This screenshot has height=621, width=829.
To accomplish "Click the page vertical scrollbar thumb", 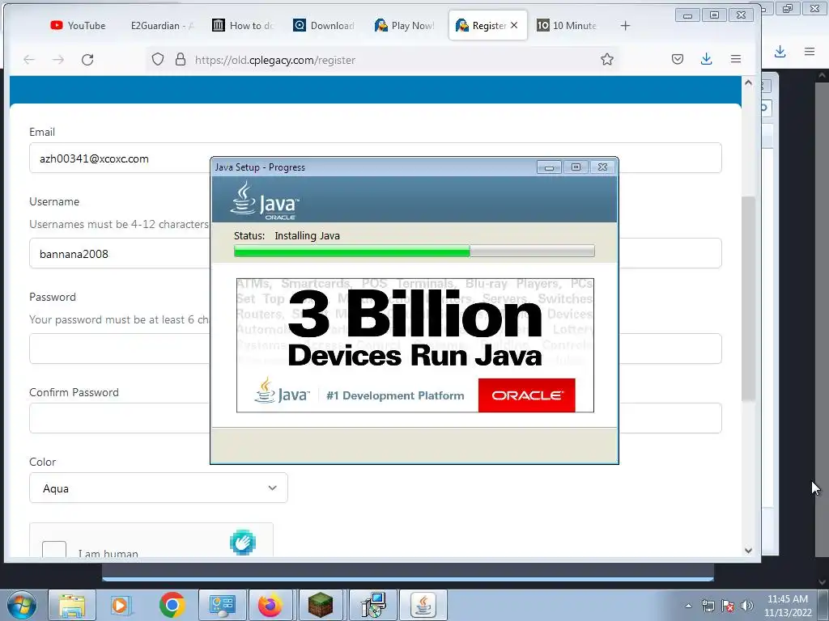I will (x=748, y=298).
